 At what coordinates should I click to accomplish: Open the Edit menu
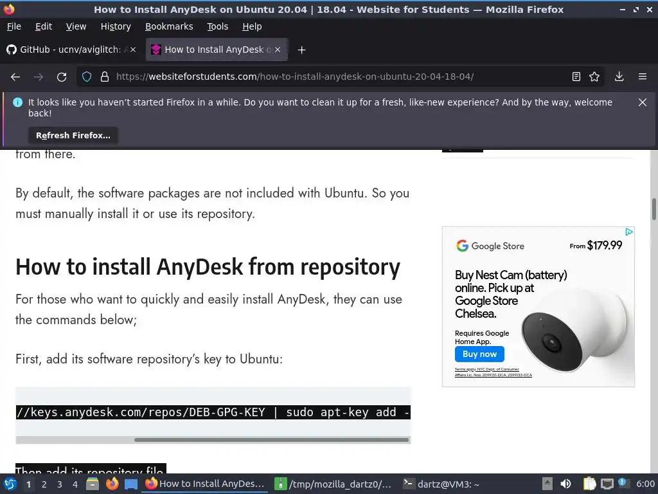click(44, 26)
